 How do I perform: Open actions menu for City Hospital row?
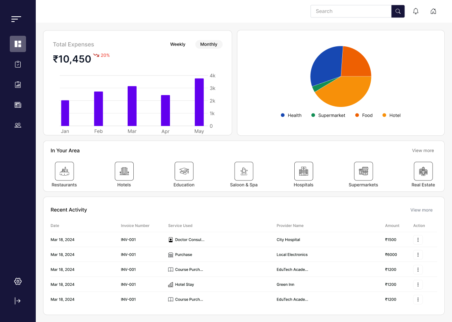coord(418,239)
